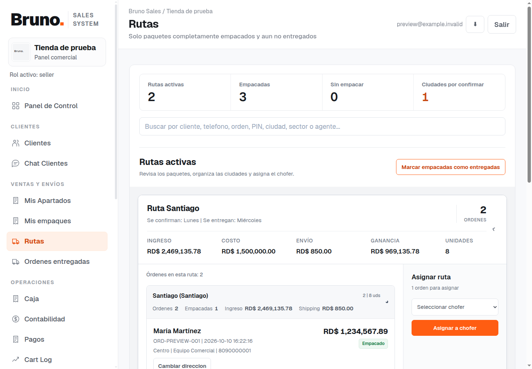
Task: Click the Clientes people icon
Action: (x=16, y=143)
